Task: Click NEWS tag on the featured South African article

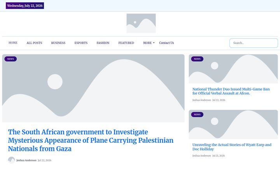Action: click(x=10, y=59)
